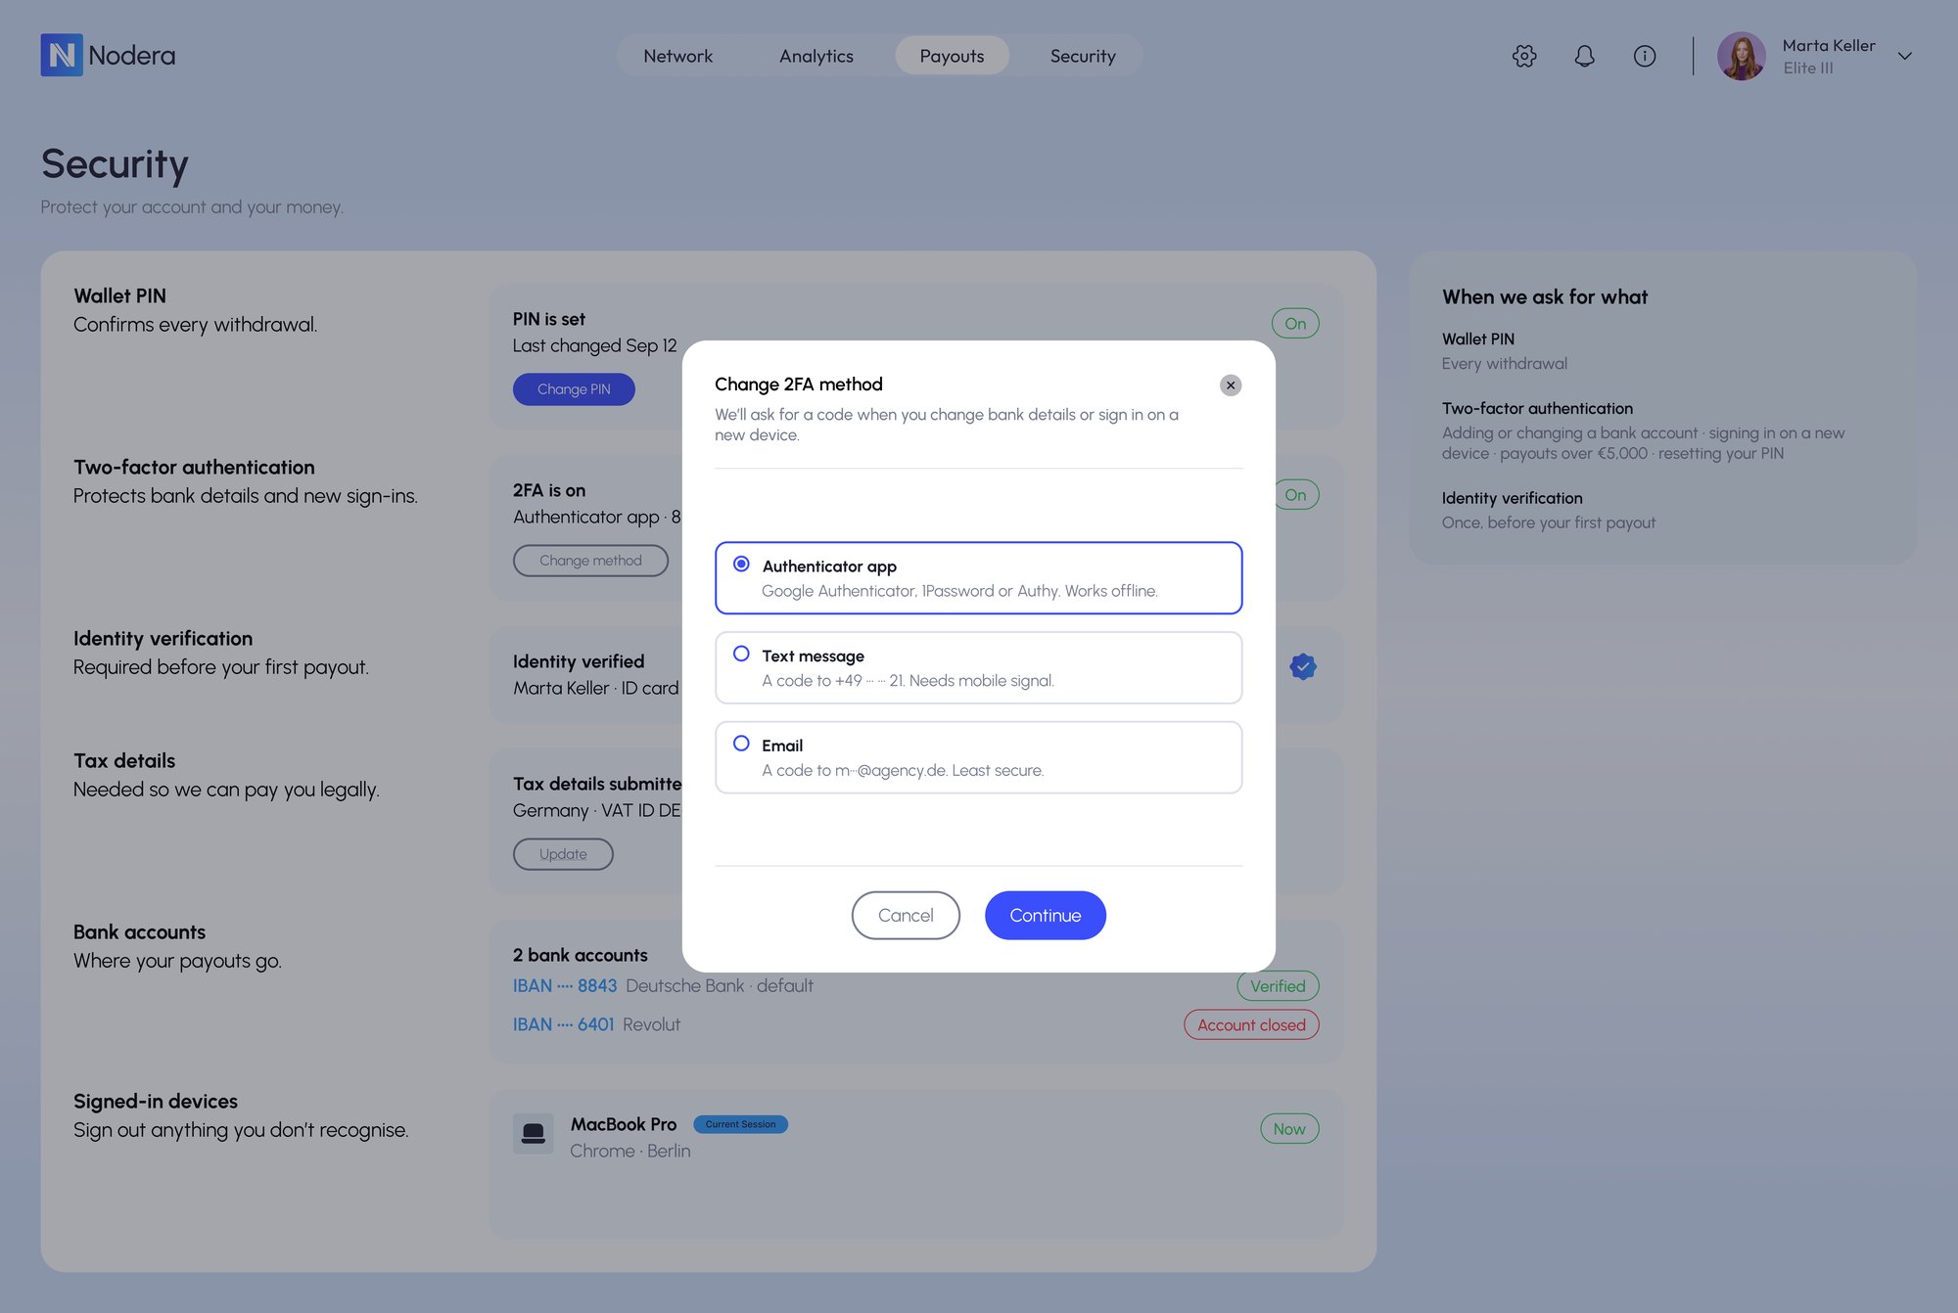Switch to the Network tab
Image resolution: width=1958 pixels, height=1313 pixels.
[x=677, y=56]
